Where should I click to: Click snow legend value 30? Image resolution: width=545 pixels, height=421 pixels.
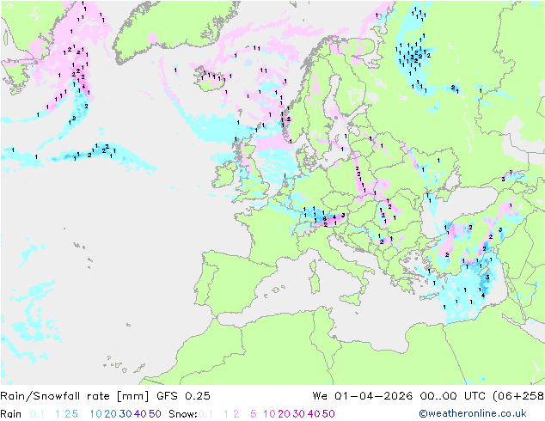(x=299, y=414)
